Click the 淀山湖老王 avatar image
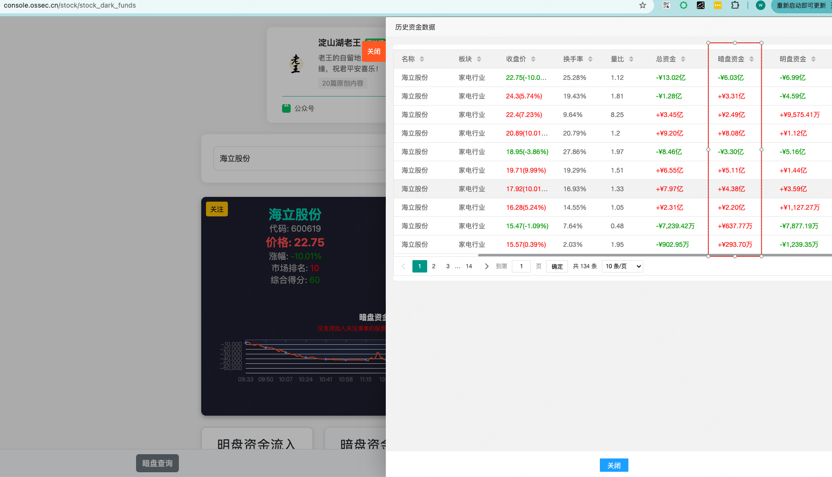The height and width of the screenshot is (477, 832). coord(296,63)
